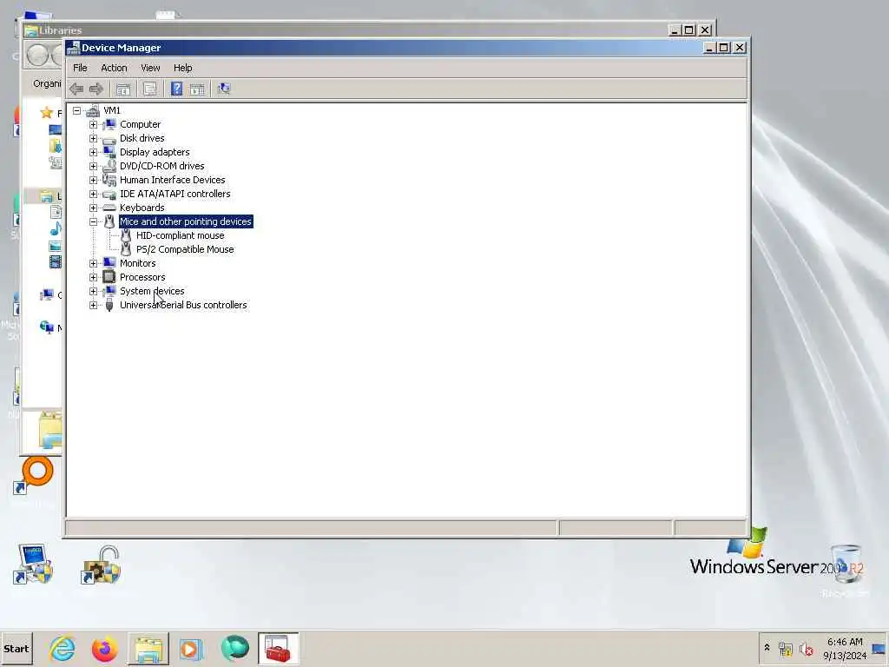Expand the DVD/CD-ROM drives category
The height and width of the screenshot is (667, 889).
coord(93,166)
